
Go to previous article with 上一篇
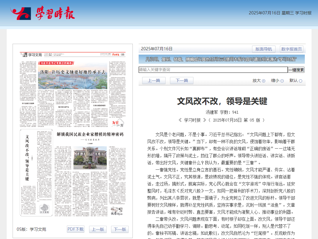click(154, 80)
